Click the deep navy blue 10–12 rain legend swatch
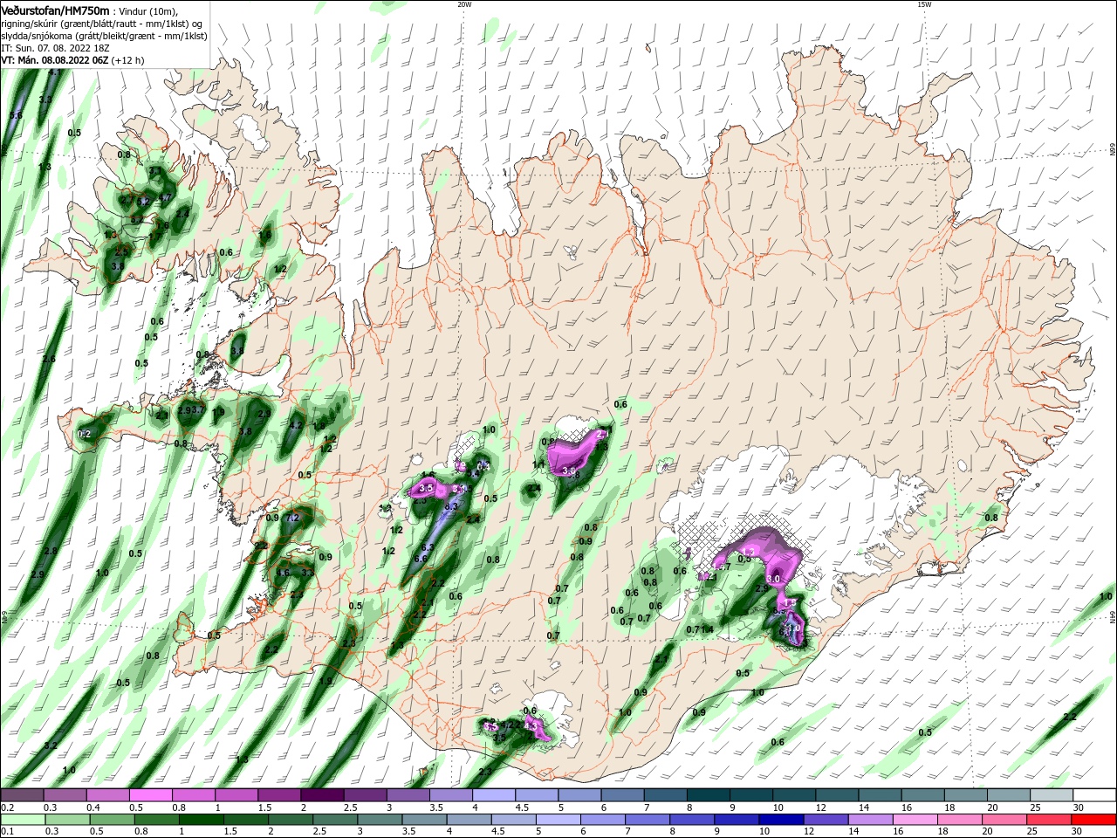This screenshot has width=1117, height=838. 781,820
